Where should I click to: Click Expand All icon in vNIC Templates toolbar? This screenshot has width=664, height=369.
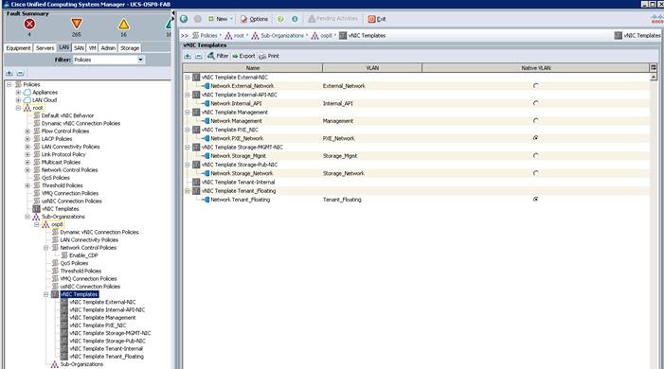(x=188, y=56)
